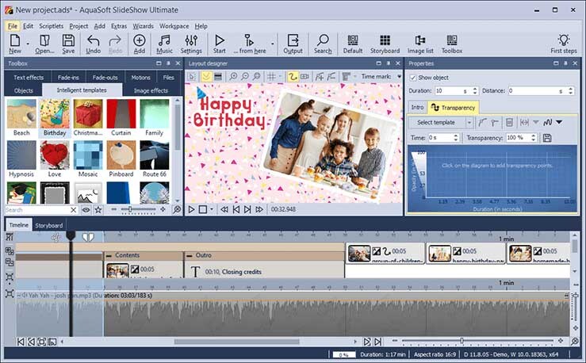Click the timeline horizontal scrollbar

tap(236, 342)
